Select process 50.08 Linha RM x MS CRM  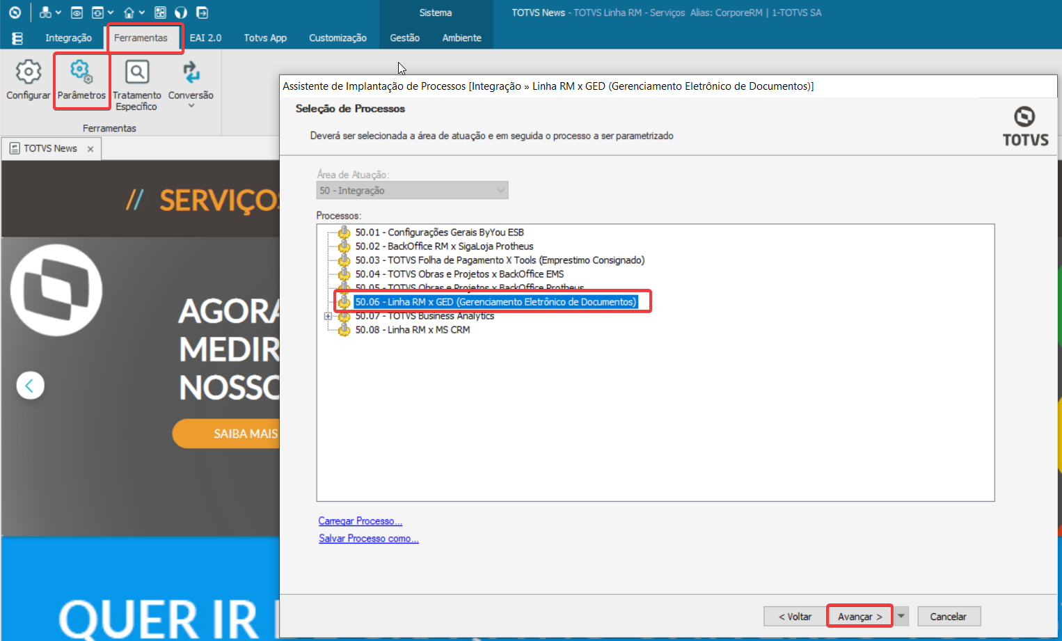pyautogui.click(x=413, y=330)
